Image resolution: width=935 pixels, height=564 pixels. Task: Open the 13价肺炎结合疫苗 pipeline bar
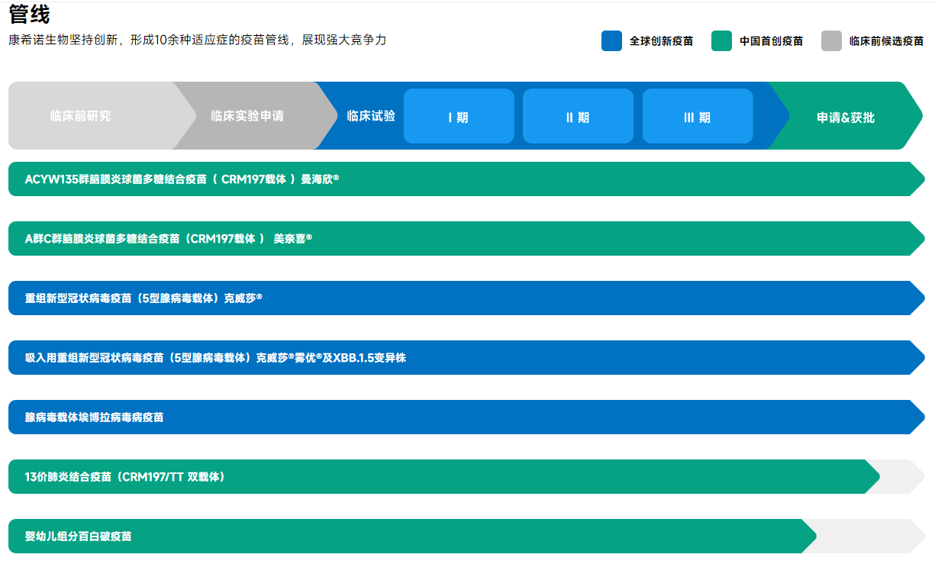pyautogui.click(x=443, y=476)
